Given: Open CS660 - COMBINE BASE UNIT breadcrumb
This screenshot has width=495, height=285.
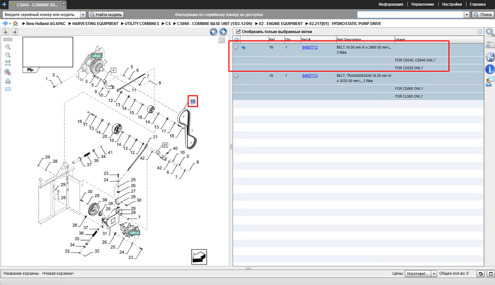Looking at the screenshot, I should (214, 24).
